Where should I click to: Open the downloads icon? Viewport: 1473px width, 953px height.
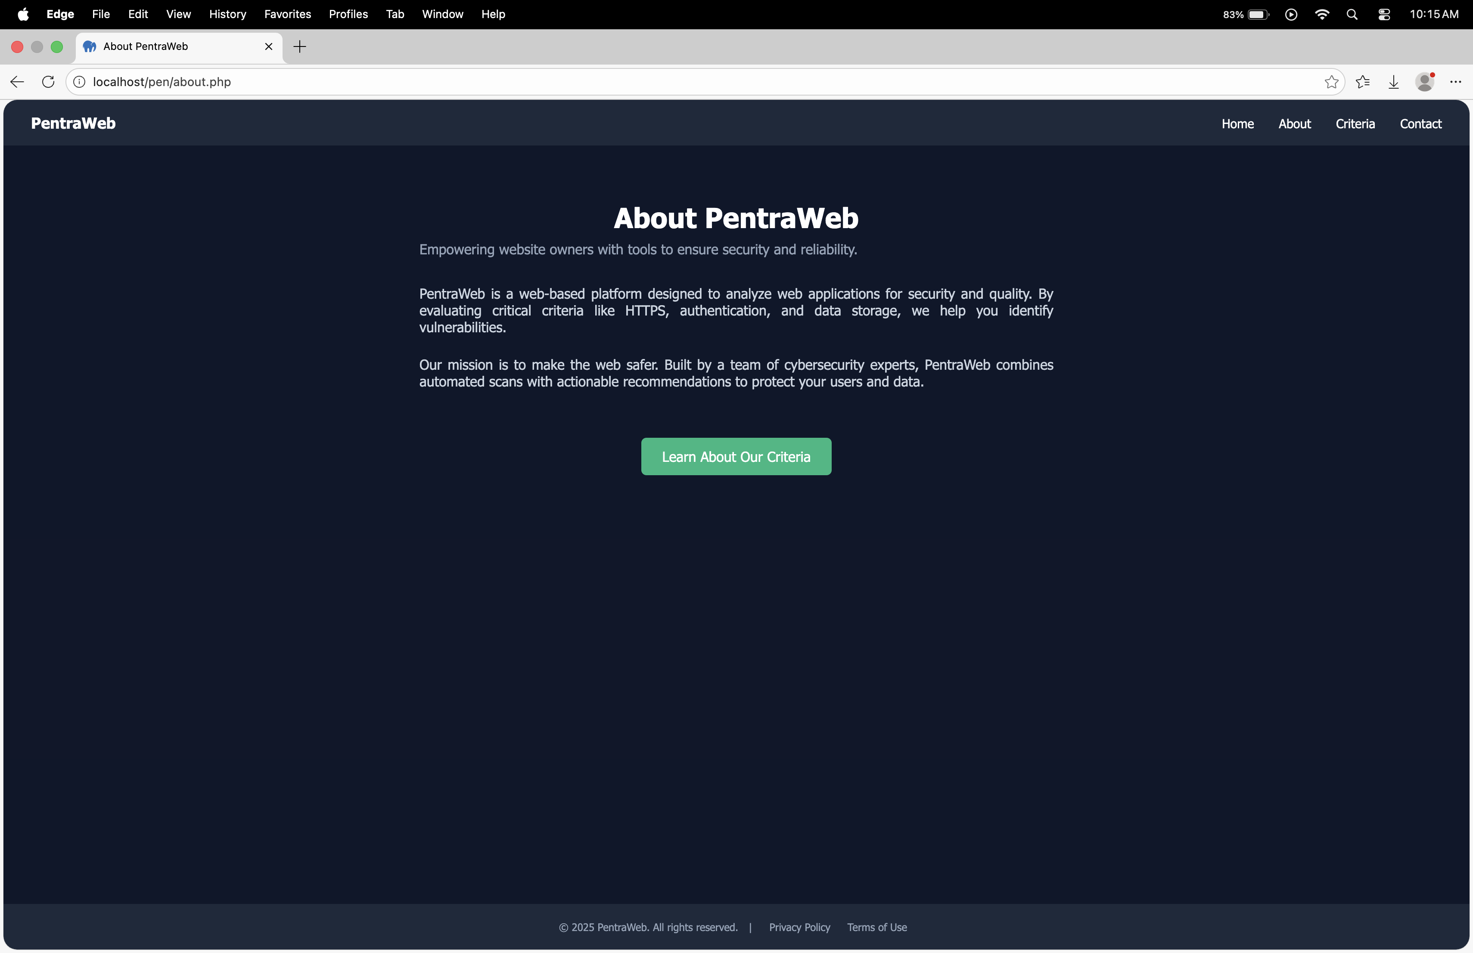click(1393, 82)
